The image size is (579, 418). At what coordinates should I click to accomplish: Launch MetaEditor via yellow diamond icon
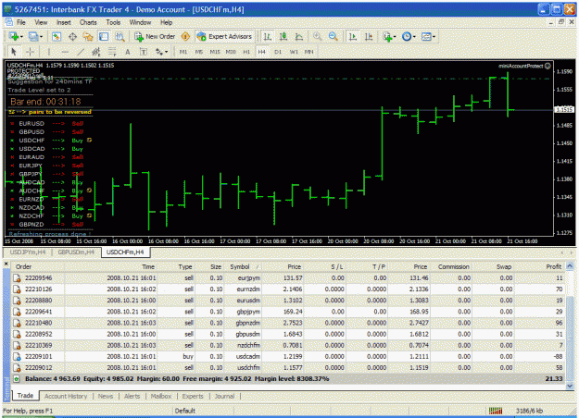click(x=185, y=36)
